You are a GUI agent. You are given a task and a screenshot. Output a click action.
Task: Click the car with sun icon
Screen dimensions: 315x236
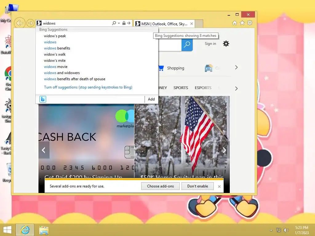point(209,68)
